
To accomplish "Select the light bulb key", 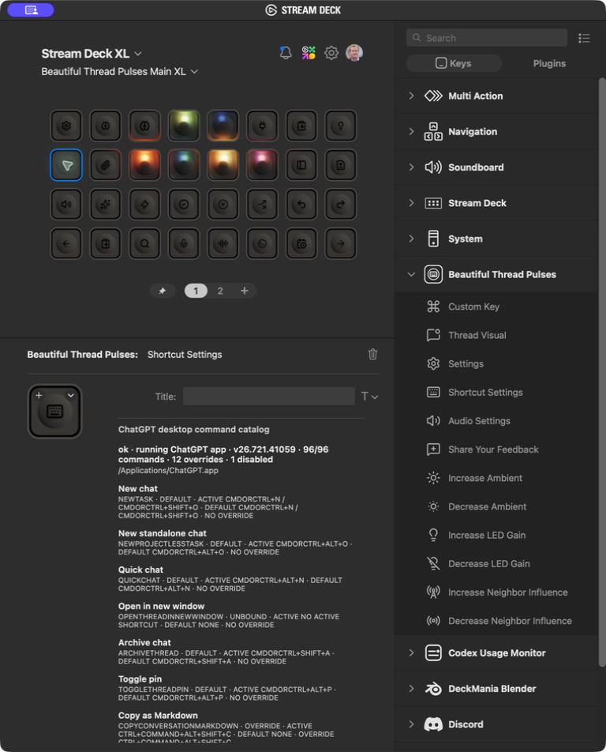I will 341,126.
